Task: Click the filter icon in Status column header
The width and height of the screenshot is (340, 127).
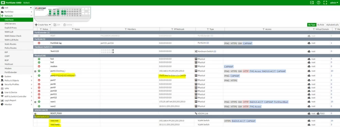Action: point(41,29)
